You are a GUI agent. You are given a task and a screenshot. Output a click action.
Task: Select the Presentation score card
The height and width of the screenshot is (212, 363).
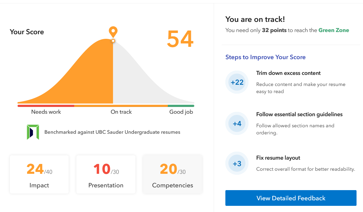106,174
